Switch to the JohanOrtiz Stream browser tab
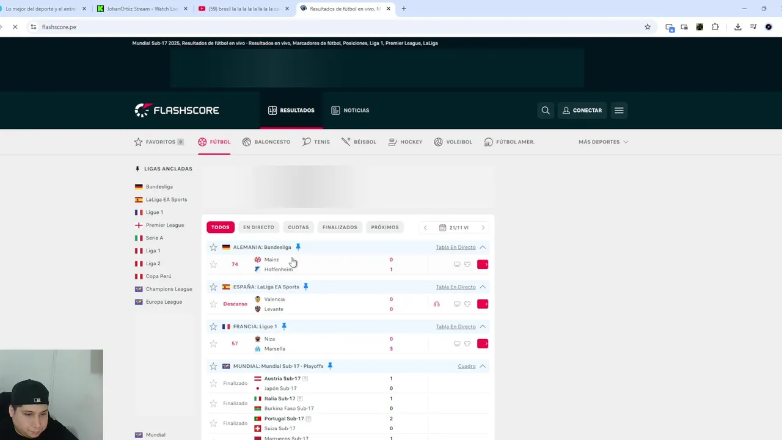782x440 pixels. click(142, 9)
